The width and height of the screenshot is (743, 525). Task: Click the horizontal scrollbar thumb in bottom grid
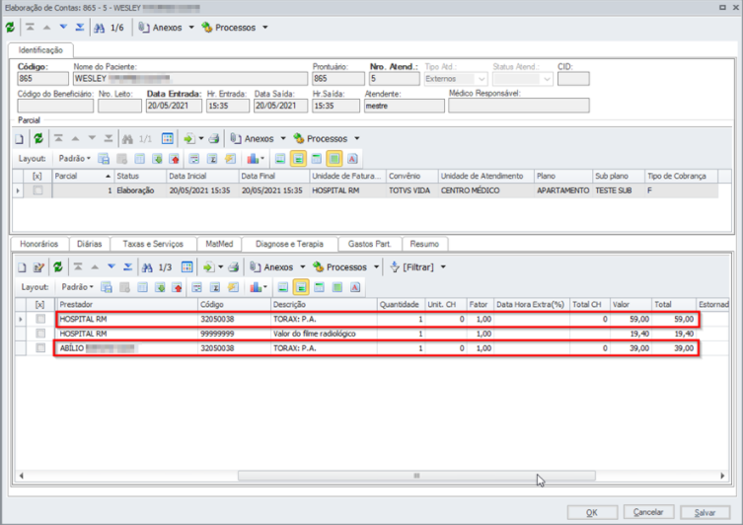416,476
